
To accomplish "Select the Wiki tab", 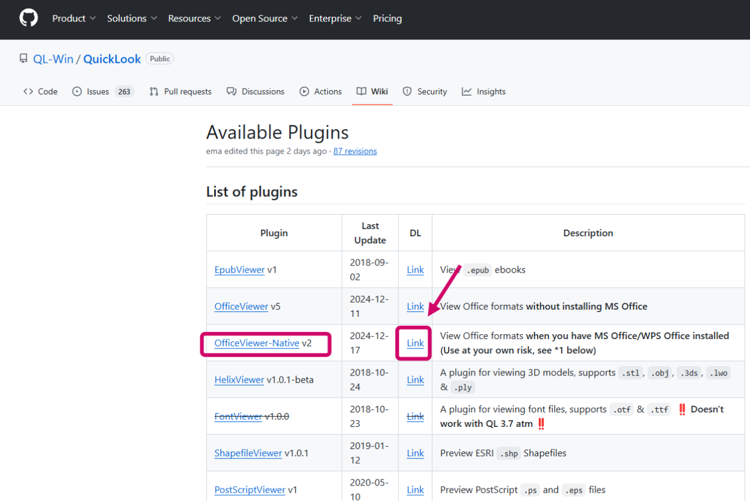I will 373,91.
